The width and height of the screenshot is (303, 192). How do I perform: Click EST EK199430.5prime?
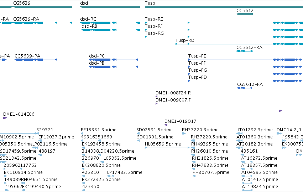pyautogui.click(x=41, y=187)
